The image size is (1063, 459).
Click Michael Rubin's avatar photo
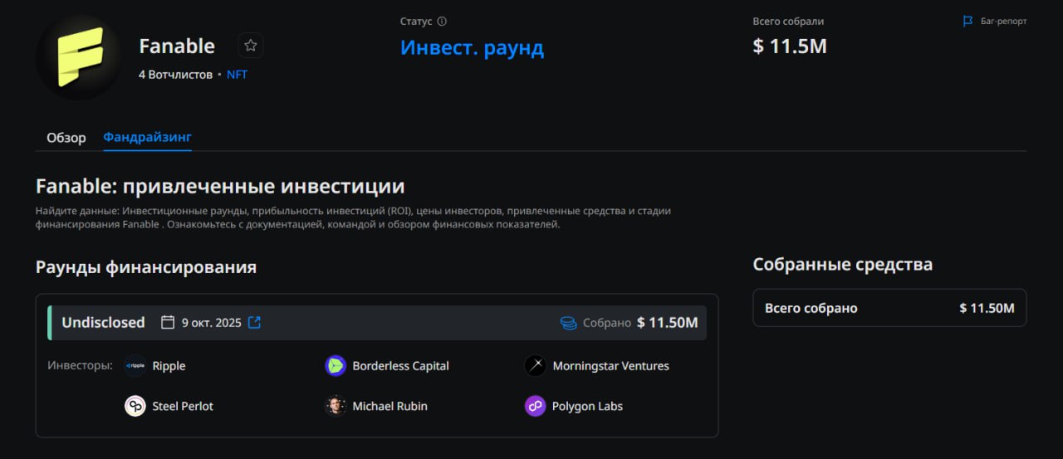point(336,406)
